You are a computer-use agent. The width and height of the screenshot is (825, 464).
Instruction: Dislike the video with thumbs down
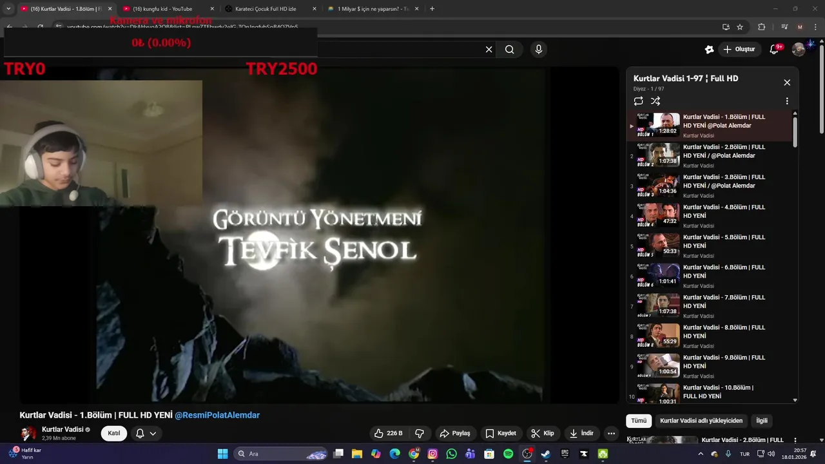click(420, 433)
